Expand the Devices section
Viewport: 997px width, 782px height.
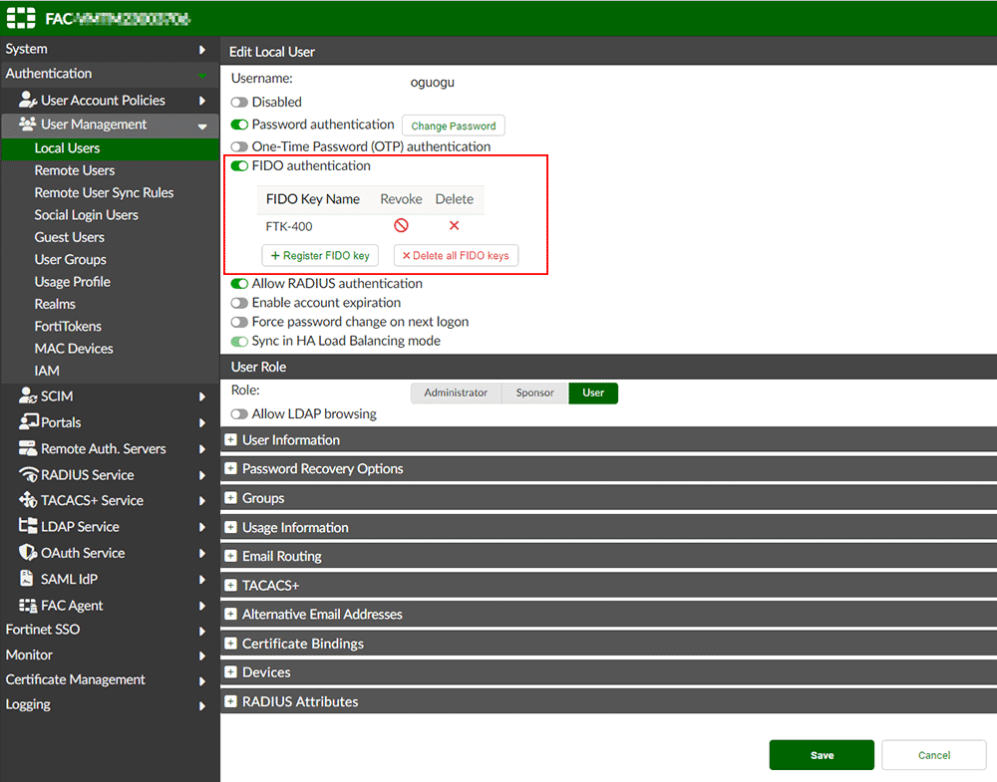coord(231,671)
